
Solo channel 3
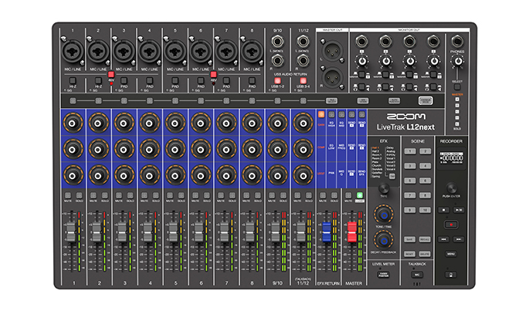click(x=131, y=197)
